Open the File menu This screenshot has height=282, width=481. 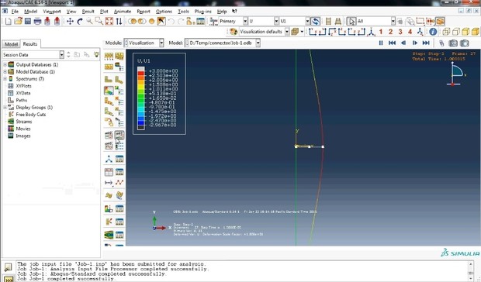pyautogui.click(x=15, y=12)
